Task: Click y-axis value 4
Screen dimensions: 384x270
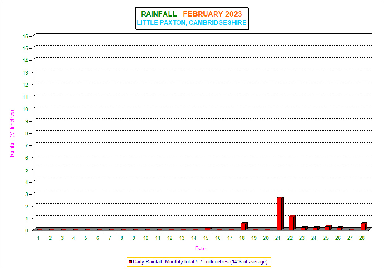Action: [27, 182]
